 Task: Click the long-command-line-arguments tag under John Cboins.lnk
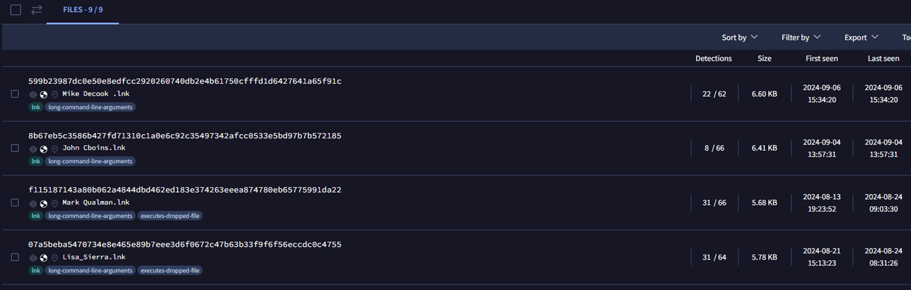coord(90,161)
